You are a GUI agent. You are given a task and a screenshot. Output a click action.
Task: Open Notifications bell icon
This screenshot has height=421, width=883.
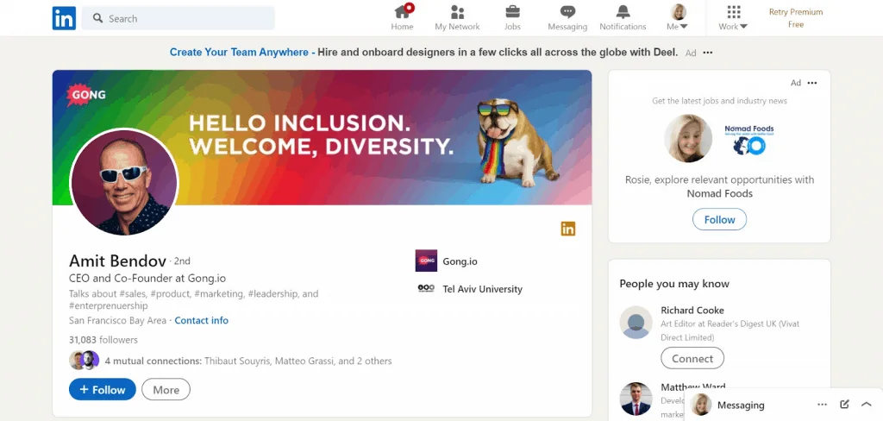click(x=623, y=12)
